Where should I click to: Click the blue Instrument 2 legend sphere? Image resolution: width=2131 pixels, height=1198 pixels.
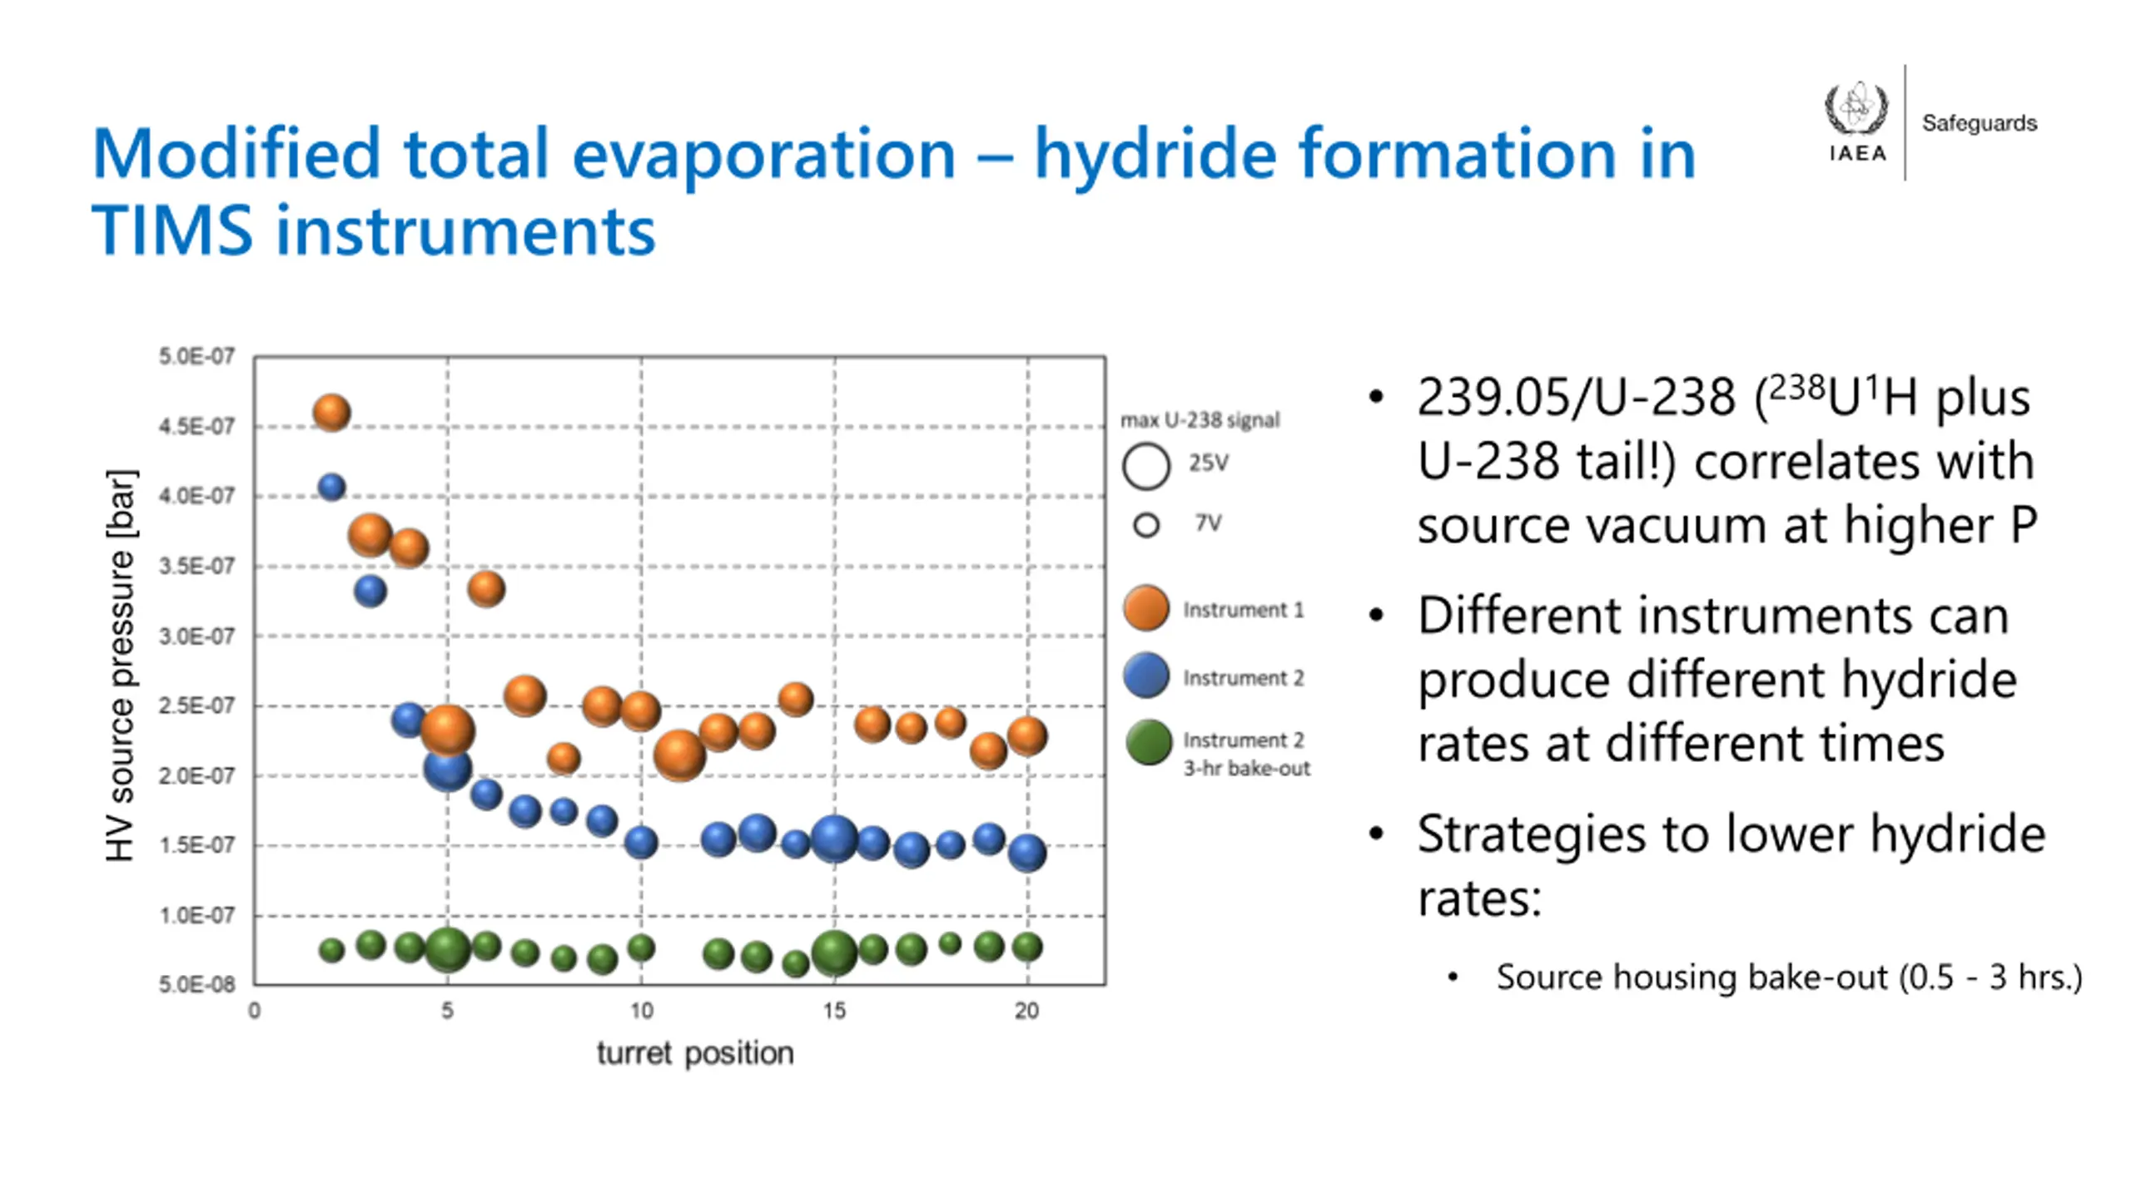pyautogui.click(x=1146, y=675)
